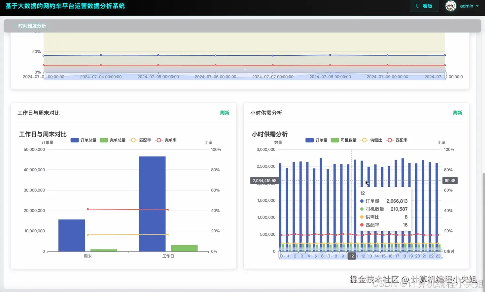Toggle 订单总量 legend in weekday chart
The width and height of the screenshot is (485, 292).
[84, 140]
